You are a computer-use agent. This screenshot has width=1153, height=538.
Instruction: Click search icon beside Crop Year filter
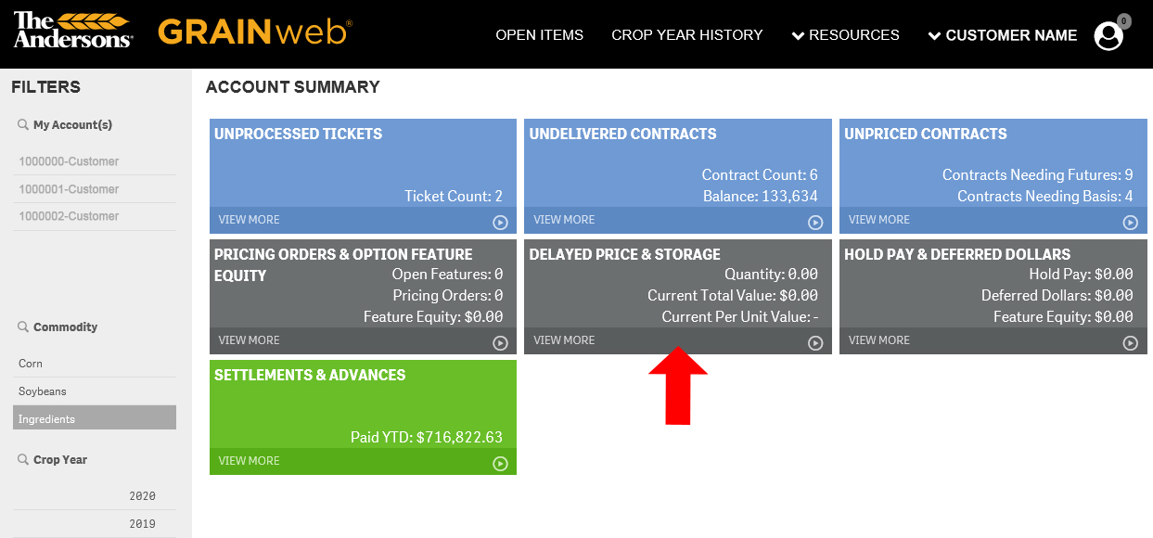coord(23,459)
